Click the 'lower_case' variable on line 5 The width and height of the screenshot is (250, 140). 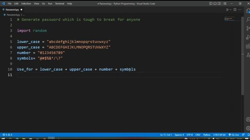(29, 42)
